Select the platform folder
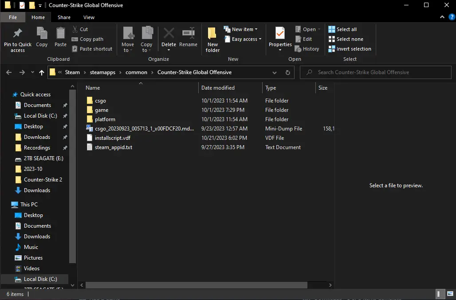 tap(105, 119)
